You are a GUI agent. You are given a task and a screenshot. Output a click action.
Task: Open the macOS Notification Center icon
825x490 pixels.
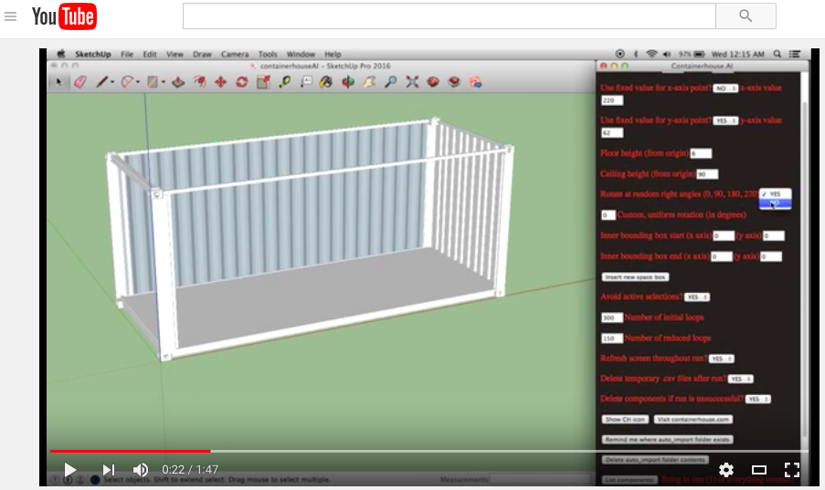tap(795, 54)
